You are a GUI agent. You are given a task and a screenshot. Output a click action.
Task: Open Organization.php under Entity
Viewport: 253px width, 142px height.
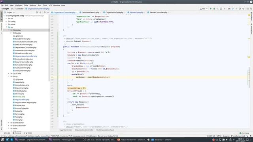[22, 99]
